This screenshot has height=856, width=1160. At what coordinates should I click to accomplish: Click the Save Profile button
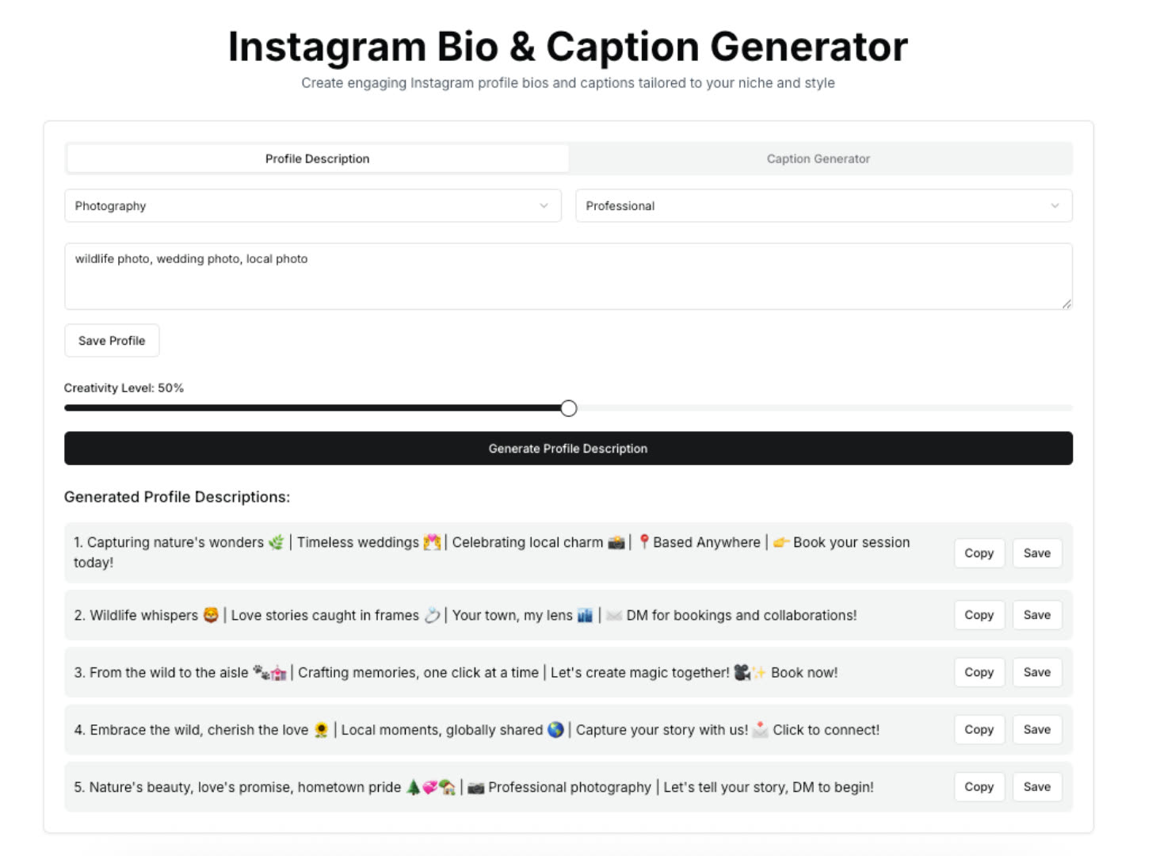coord(112,341)
